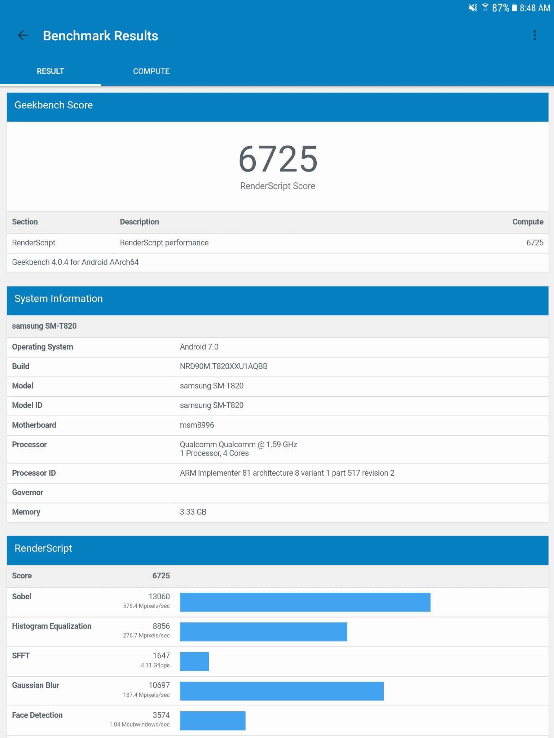Tap the Compute column header
Screen dimensions: 554x738
point(528,222)
